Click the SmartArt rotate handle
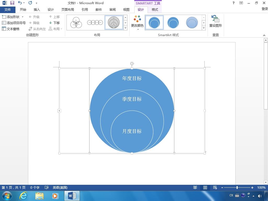 coord(132,64)
